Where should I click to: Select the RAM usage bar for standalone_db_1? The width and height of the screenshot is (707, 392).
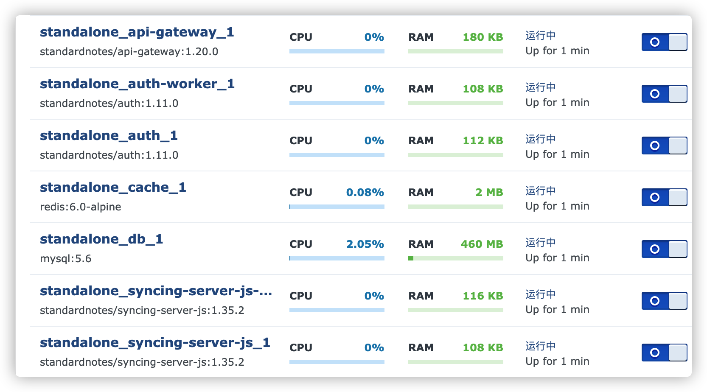pos(456,258)
